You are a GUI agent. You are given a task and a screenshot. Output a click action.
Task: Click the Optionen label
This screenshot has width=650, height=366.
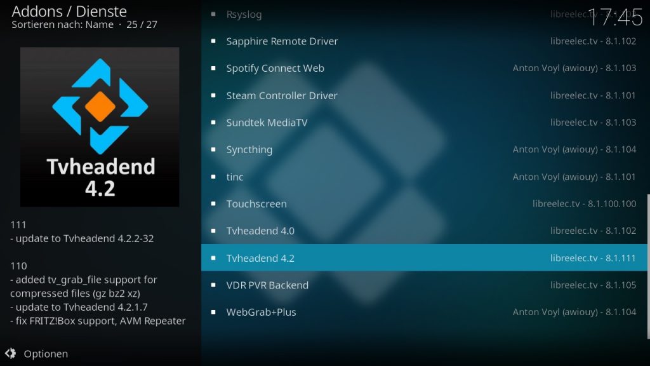[46, 354]
